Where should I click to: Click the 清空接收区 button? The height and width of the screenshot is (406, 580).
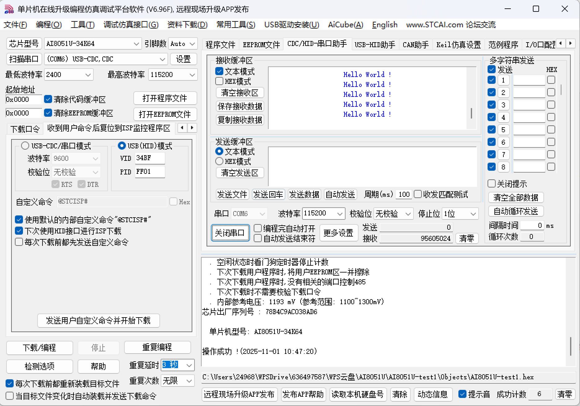click(x=239, y=92)
